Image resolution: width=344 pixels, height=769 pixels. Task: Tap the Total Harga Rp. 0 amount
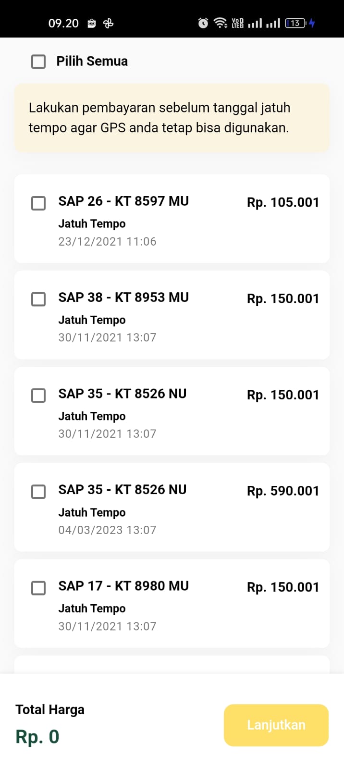point(37,737)
